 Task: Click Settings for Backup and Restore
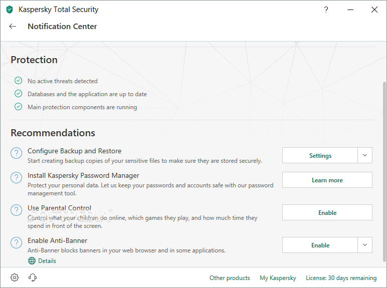(x=320, y=155)
